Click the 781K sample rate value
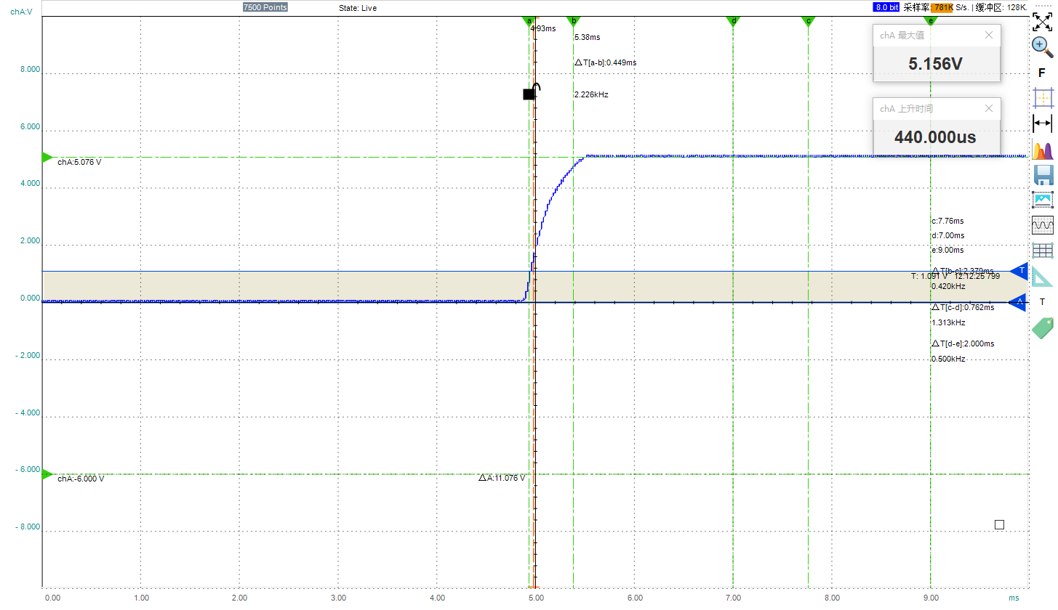This screenshot has width=1058, height=610. coord(943,7)
